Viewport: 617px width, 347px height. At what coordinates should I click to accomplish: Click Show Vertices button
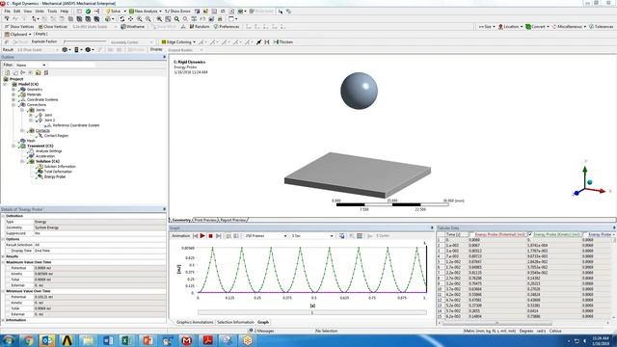tap(19, 27)
